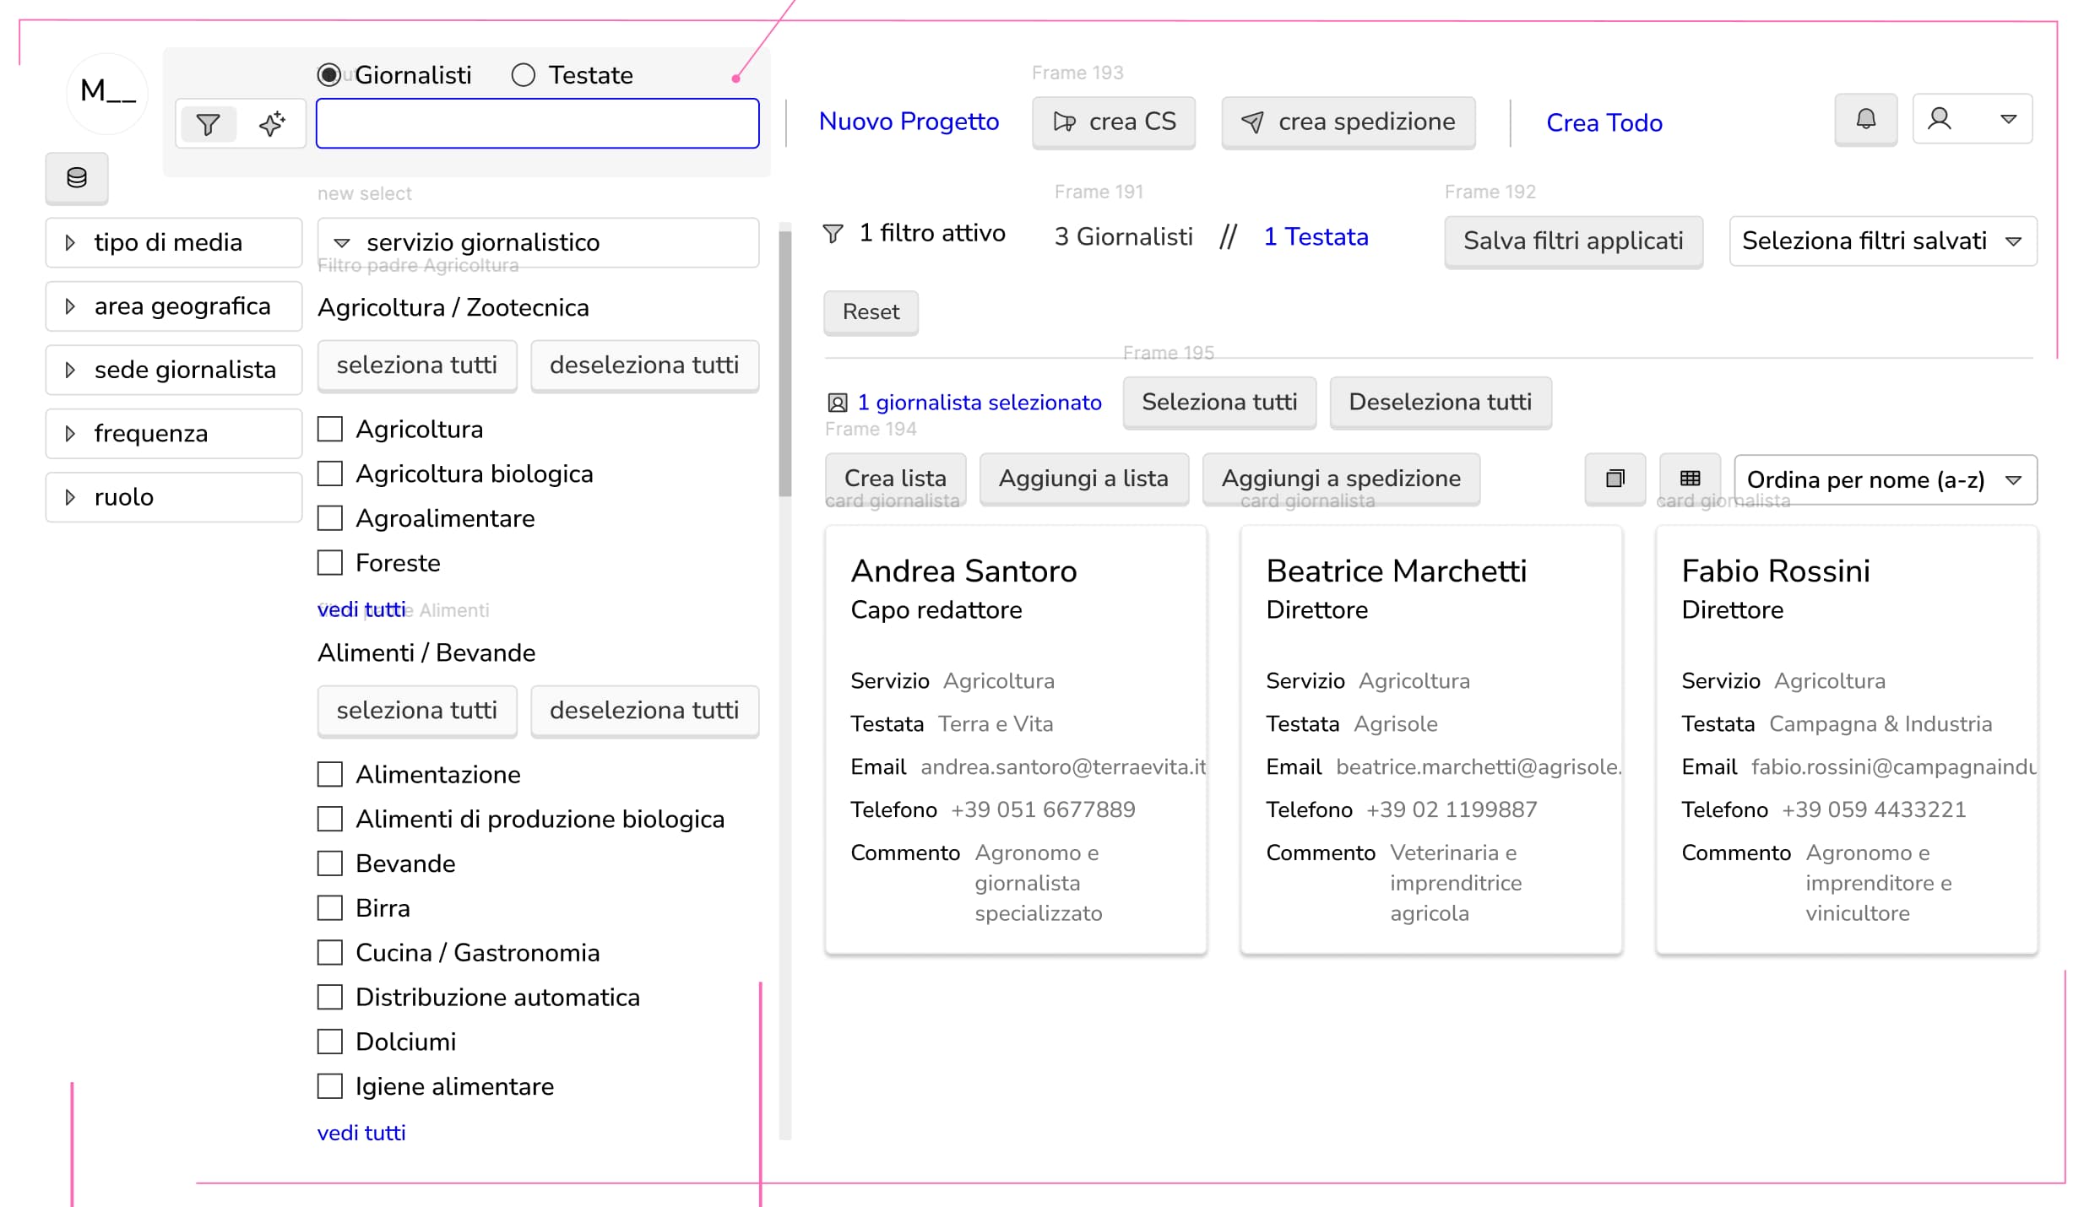Open notifications bell icon
Screen dimensions: 2084x1207
1866,119
